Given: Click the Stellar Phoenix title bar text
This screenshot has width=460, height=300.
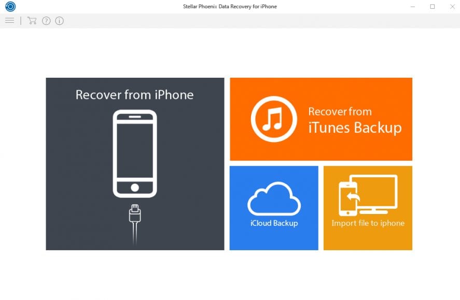Looking at the screenshot, I should click(230, 7).
